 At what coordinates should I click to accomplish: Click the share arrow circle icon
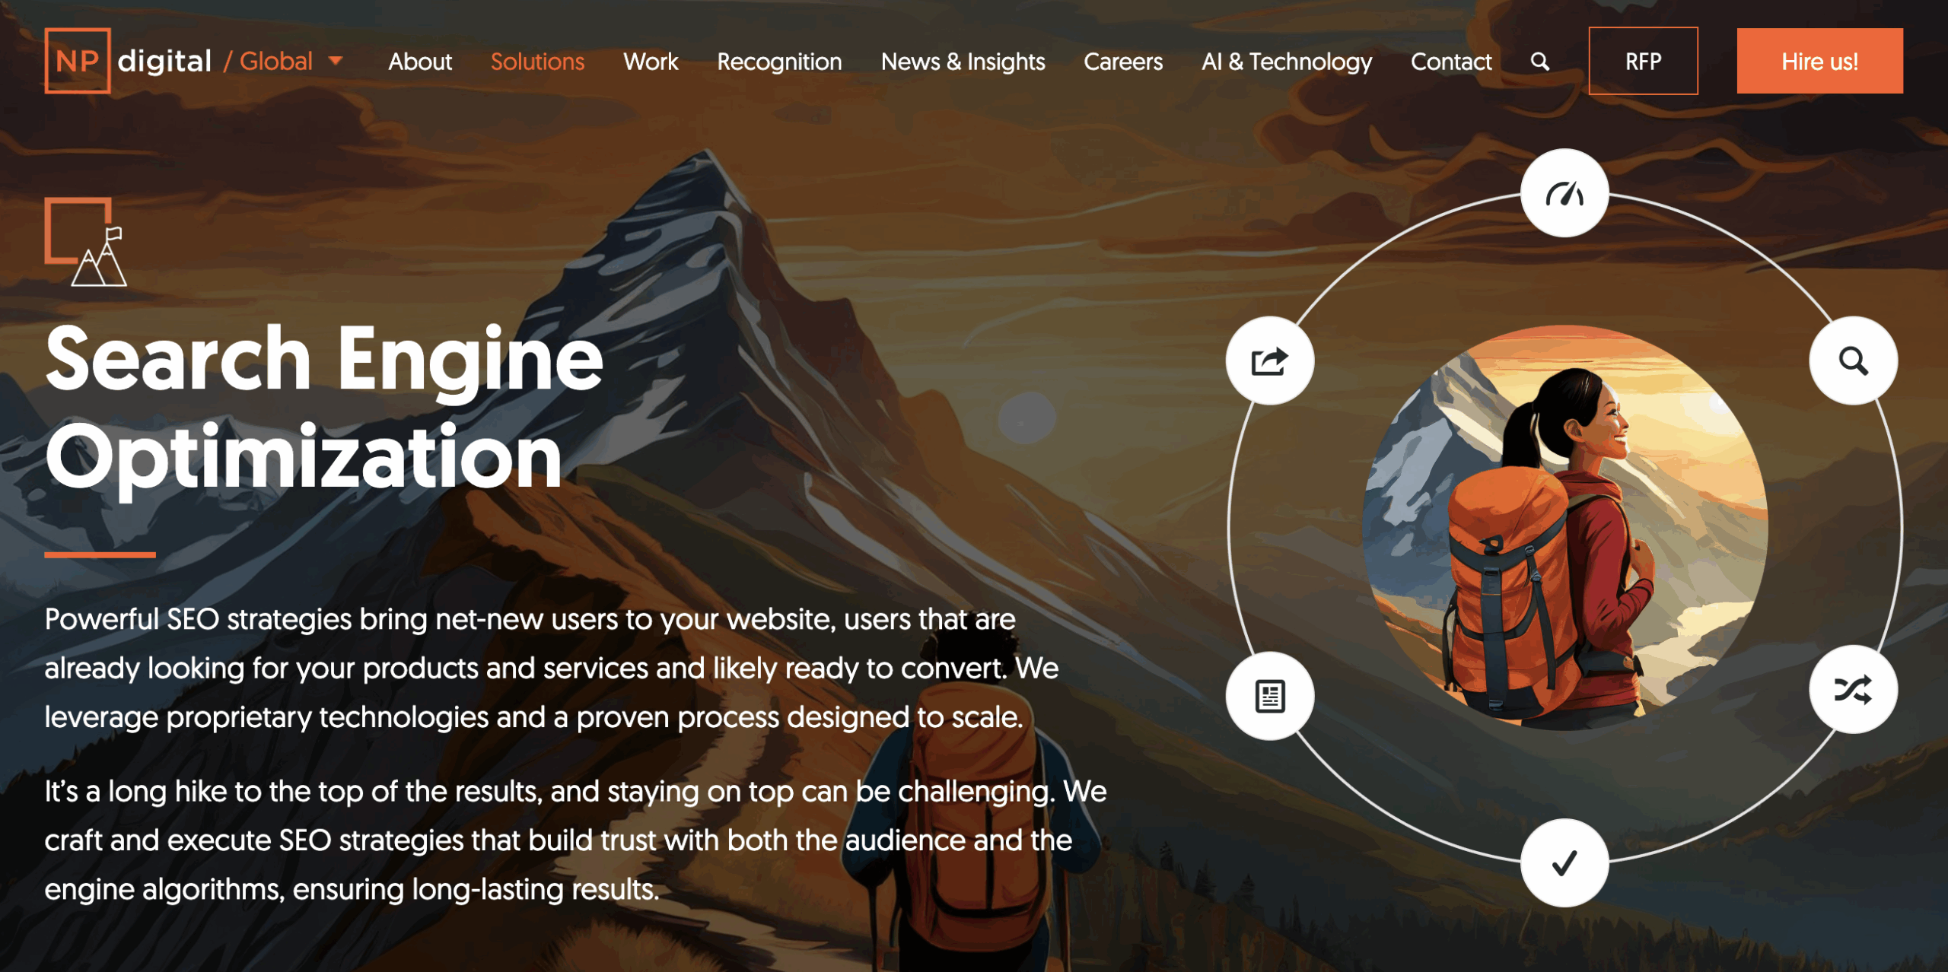tap(1269, 361)
